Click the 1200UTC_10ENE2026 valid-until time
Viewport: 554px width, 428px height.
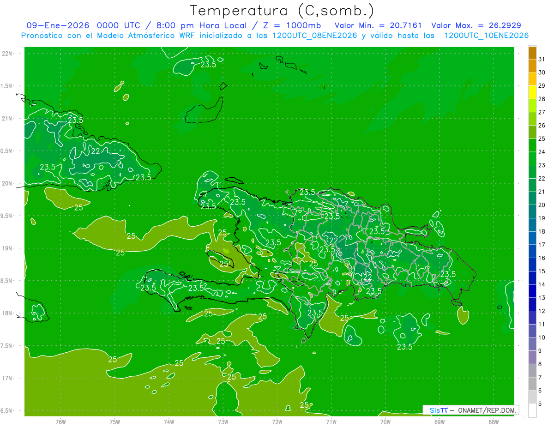(486, 36)
